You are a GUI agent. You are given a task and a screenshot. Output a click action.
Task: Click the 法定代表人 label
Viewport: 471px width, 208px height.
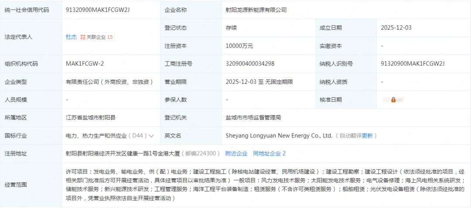click(x=18, y=37)
